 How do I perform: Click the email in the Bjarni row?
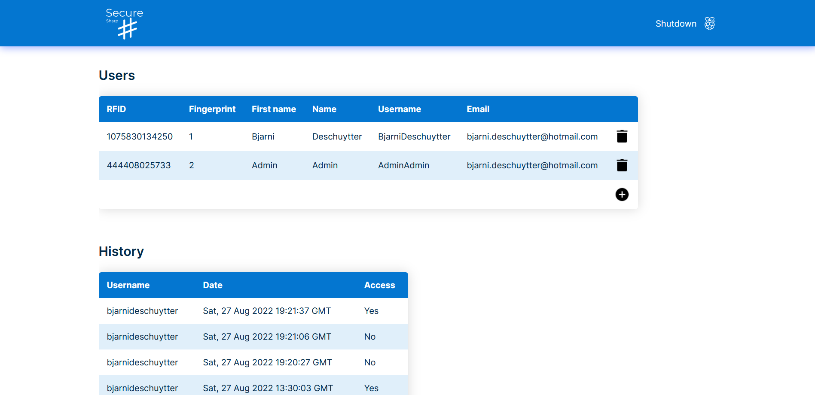point(532,137)
